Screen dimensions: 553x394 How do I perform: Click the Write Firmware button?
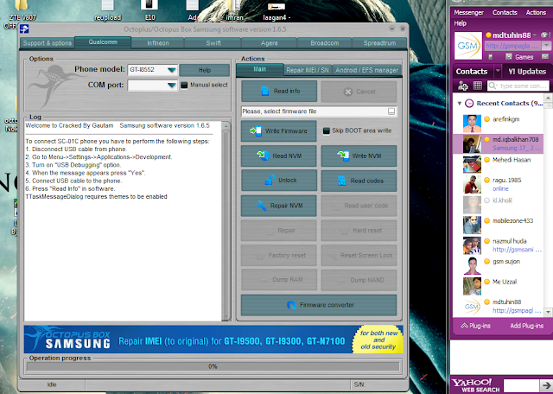coord(279,130)
